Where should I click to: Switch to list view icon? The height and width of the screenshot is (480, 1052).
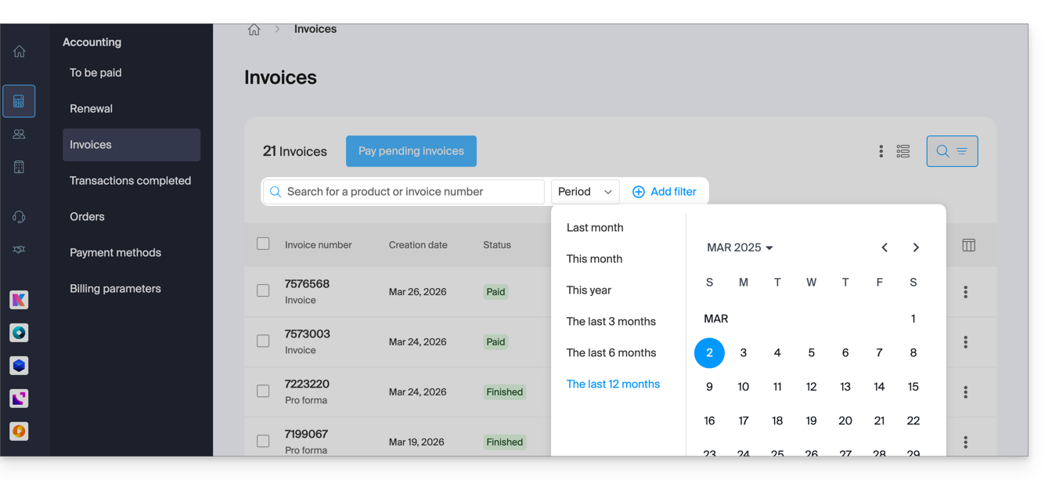click(x=903, y=151)
